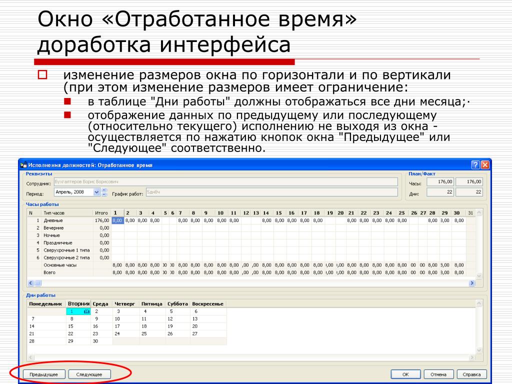Click the 176,00 total in Дневные row
512x384 pixels.
tap(102, 220)
